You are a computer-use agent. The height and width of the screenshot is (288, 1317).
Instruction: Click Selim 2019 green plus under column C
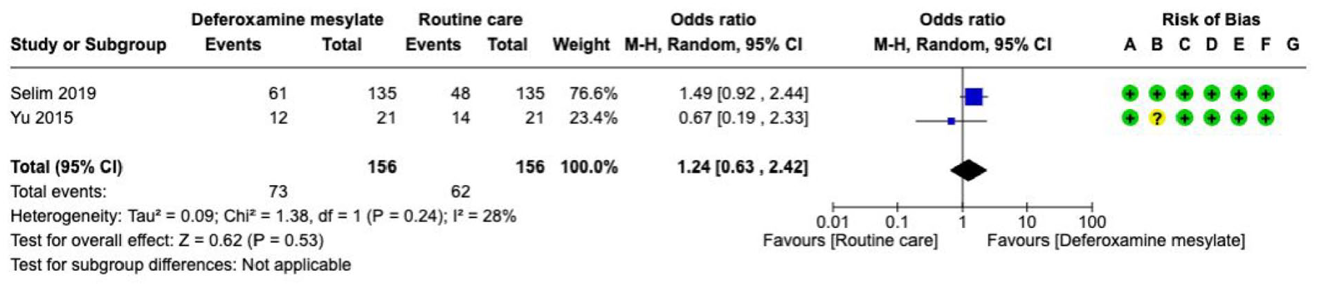click(1184, 93)
